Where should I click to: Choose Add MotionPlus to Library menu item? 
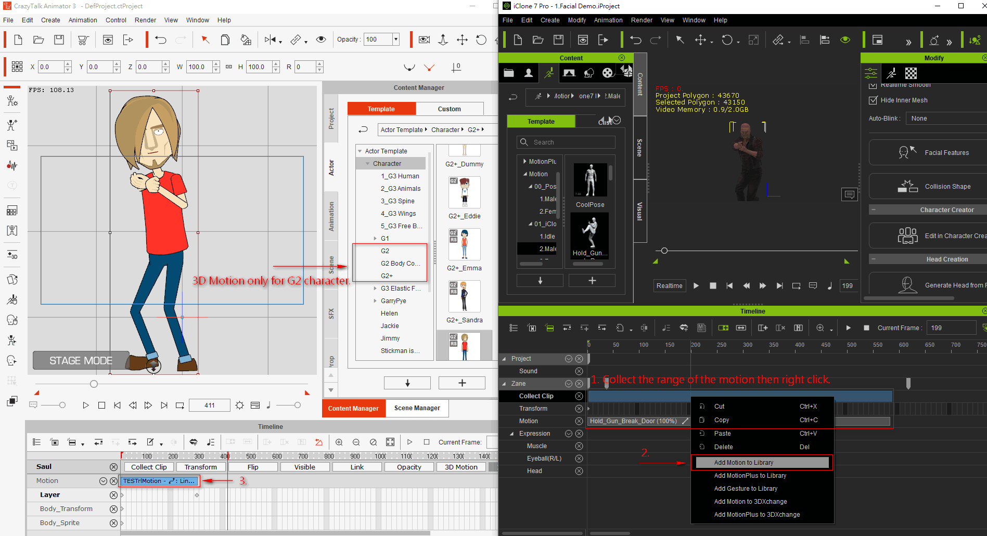click(x=750, y=476)
